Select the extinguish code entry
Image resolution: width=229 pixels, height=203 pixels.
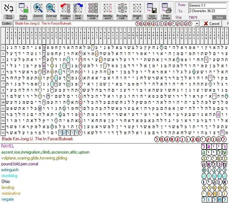[x=10, y=170]
